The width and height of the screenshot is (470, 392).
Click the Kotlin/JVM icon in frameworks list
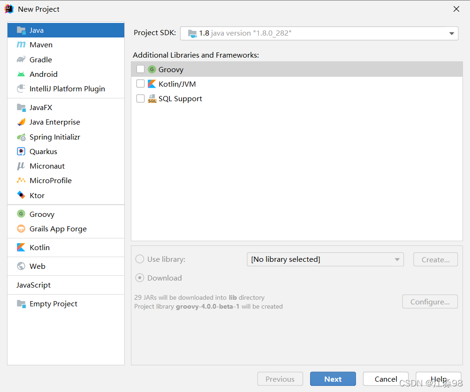pyautogui.click(x=152, y=84)
